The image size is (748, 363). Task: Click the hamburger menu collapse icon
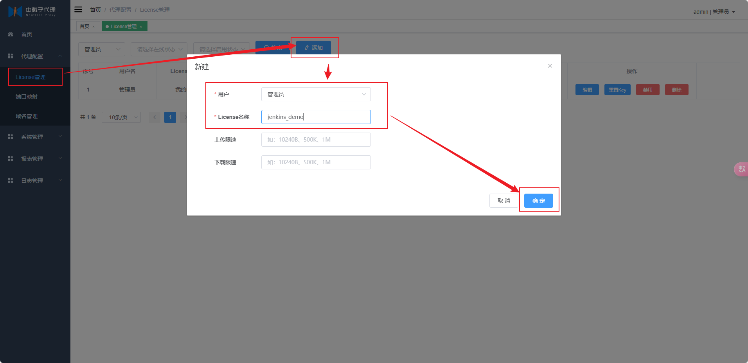coord(78,9)
